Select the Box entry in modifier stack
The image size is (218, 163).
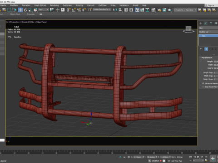coord(208,36)
